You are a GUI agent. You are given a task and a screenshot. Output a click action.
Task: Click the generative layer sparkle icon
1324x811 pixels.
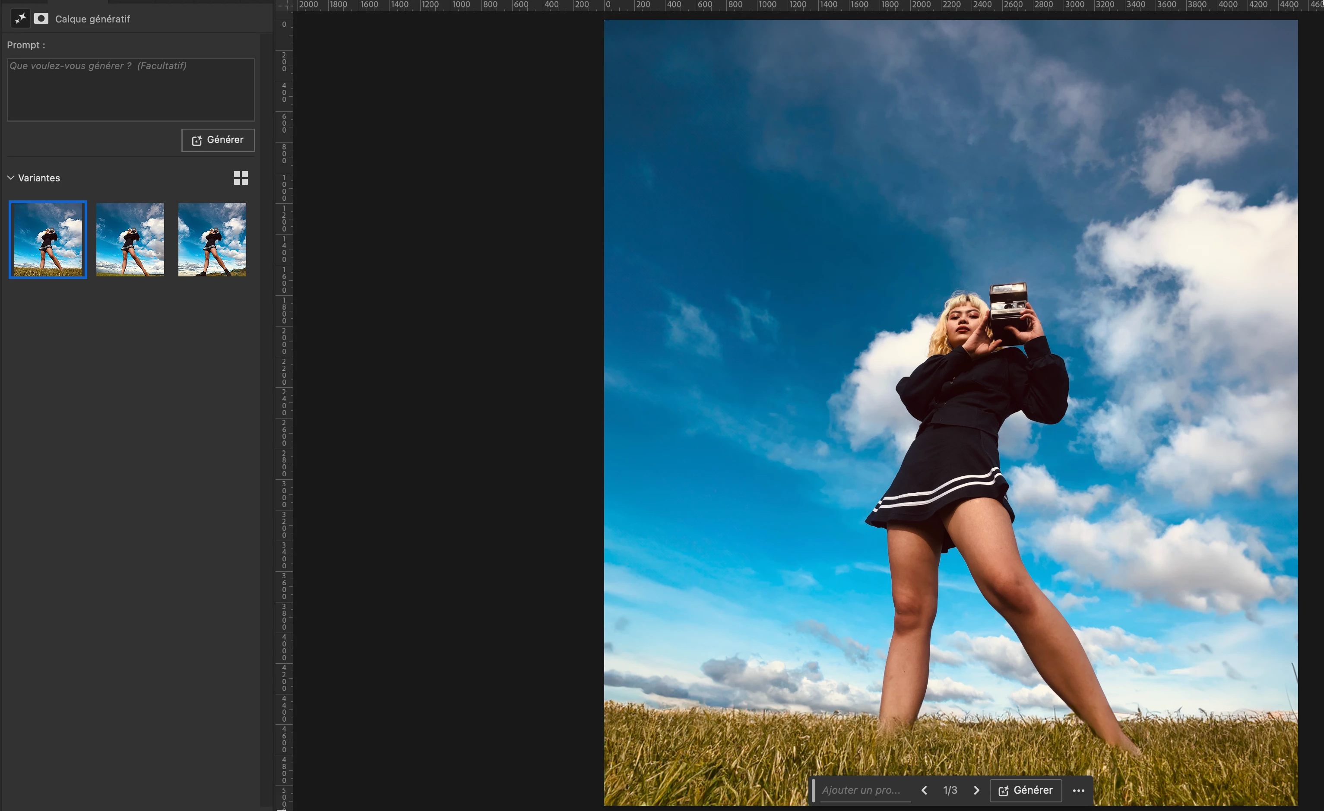20,19
